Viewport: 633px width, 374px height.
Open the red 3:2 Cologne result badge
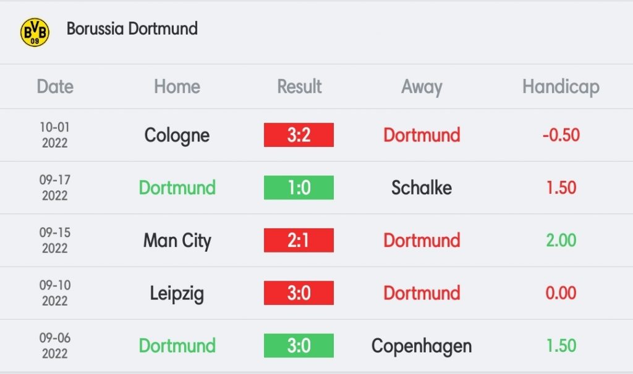[x=299, y=135]
